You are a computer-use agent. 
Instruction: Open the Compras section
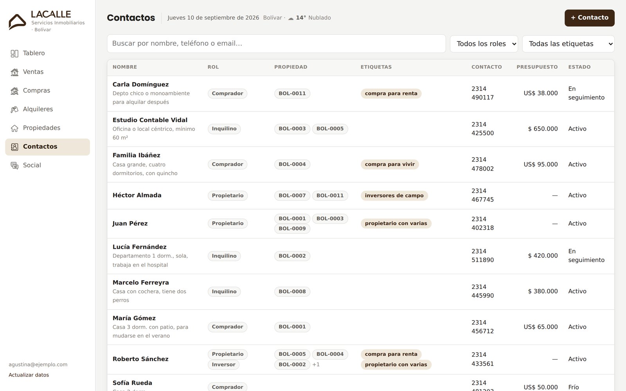(x=47, y=91)
